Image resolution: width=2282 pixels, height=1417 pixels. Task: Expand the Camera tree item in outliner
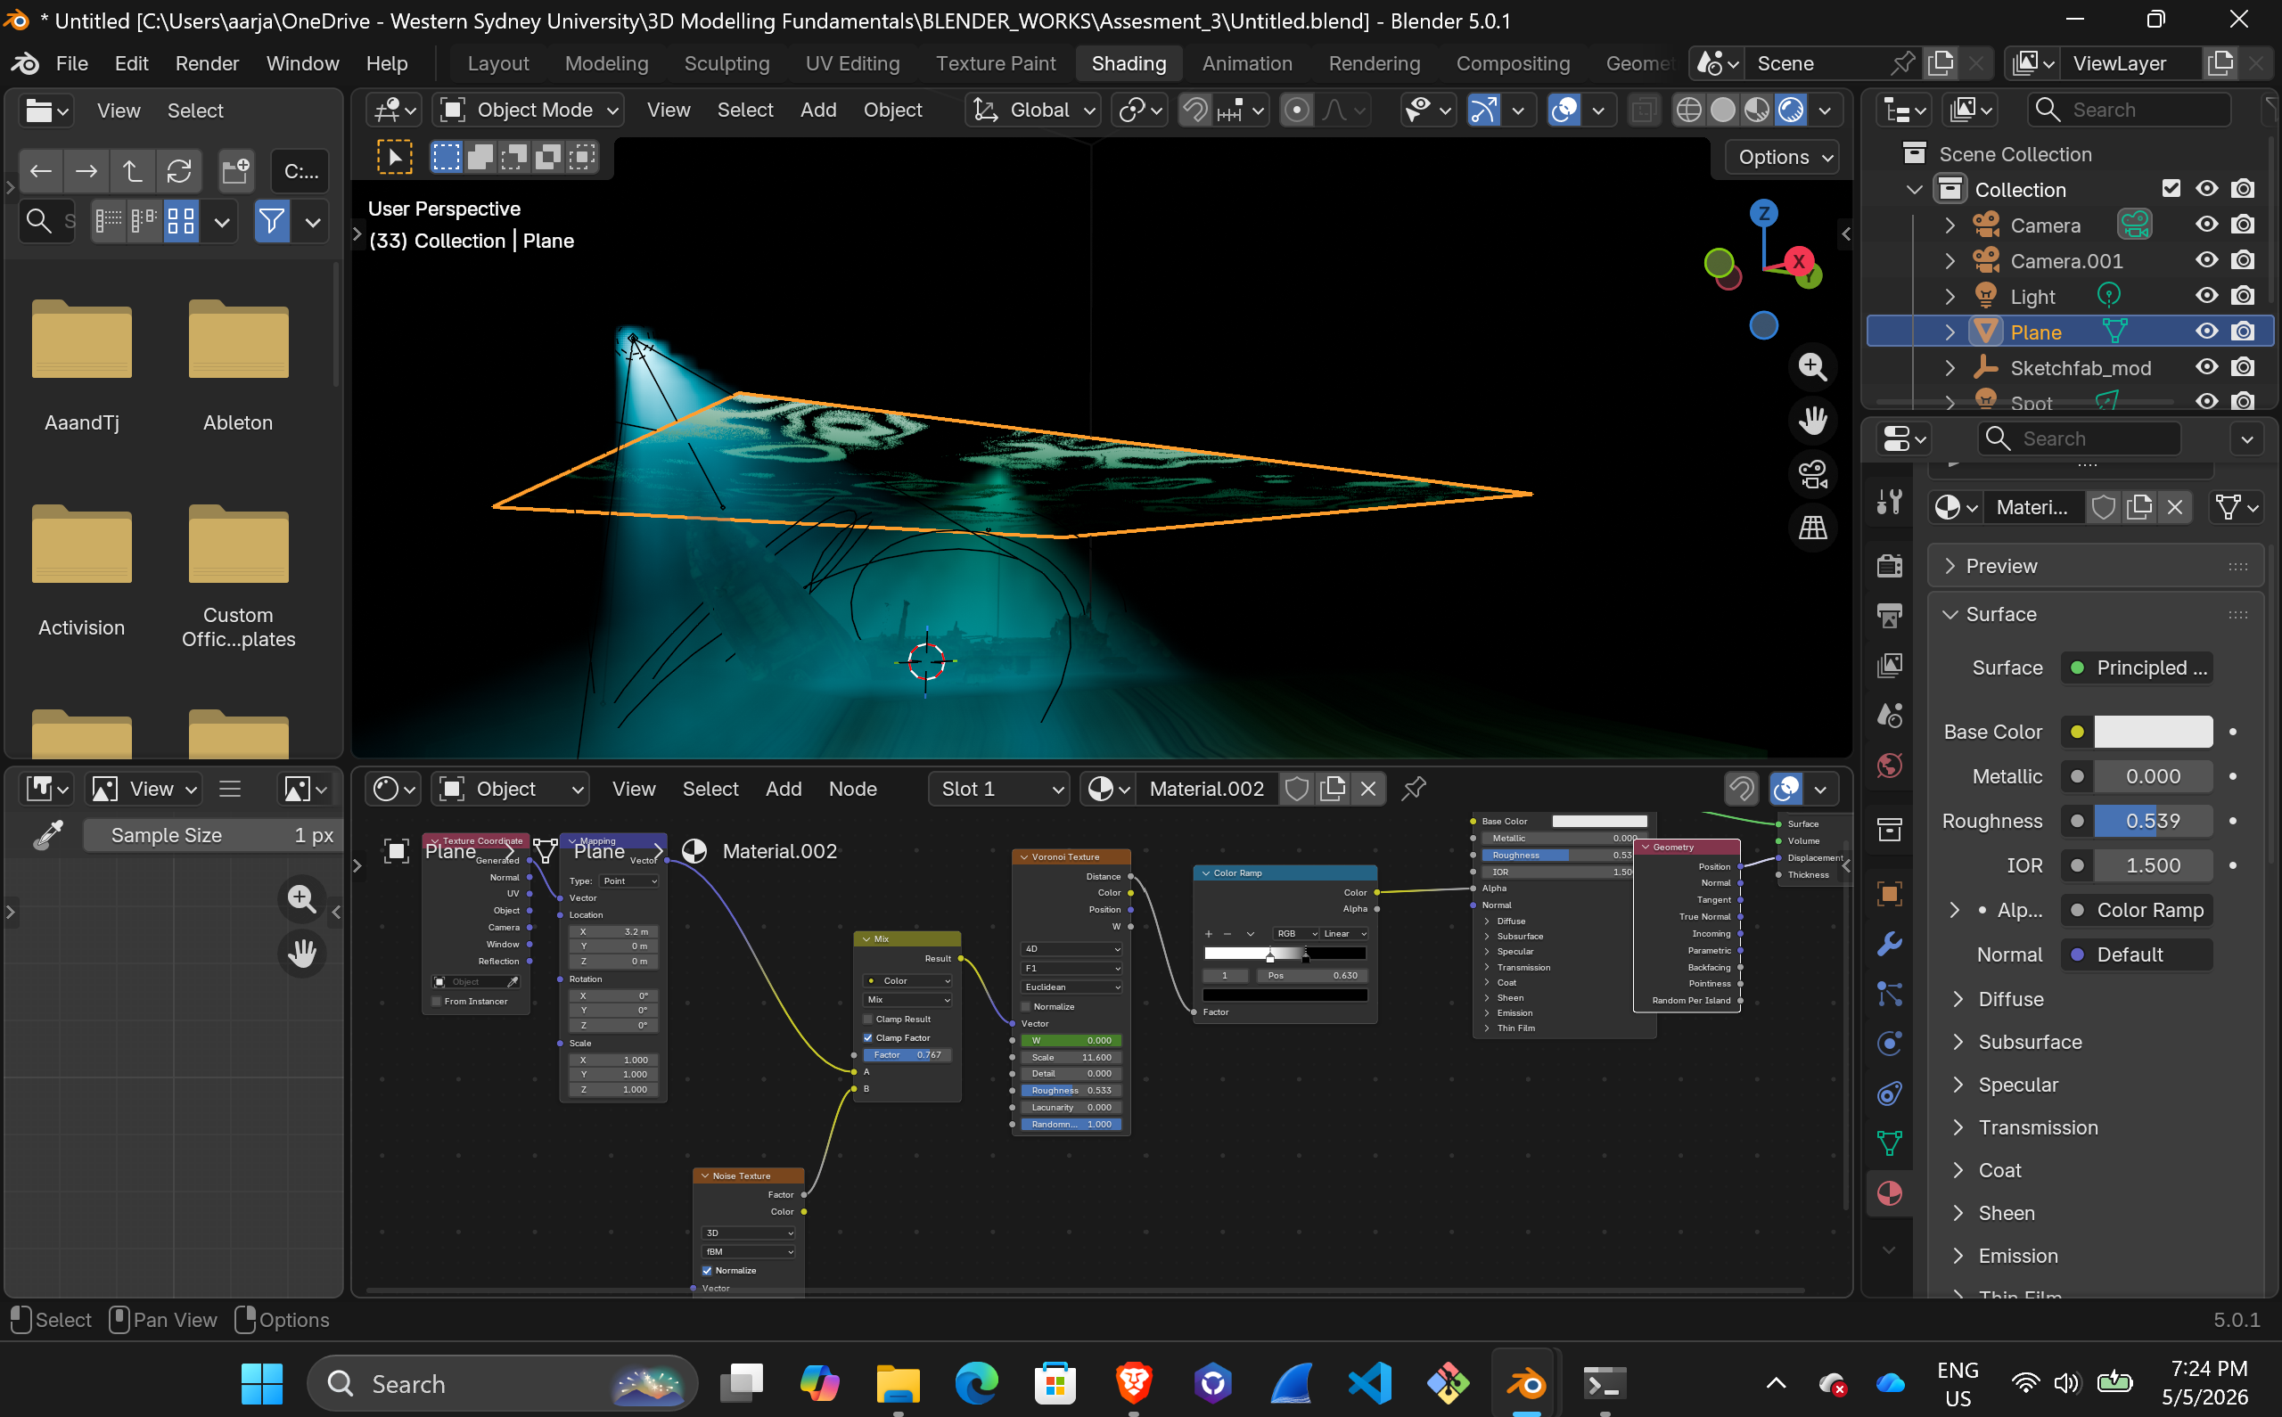click(1950, 225)
